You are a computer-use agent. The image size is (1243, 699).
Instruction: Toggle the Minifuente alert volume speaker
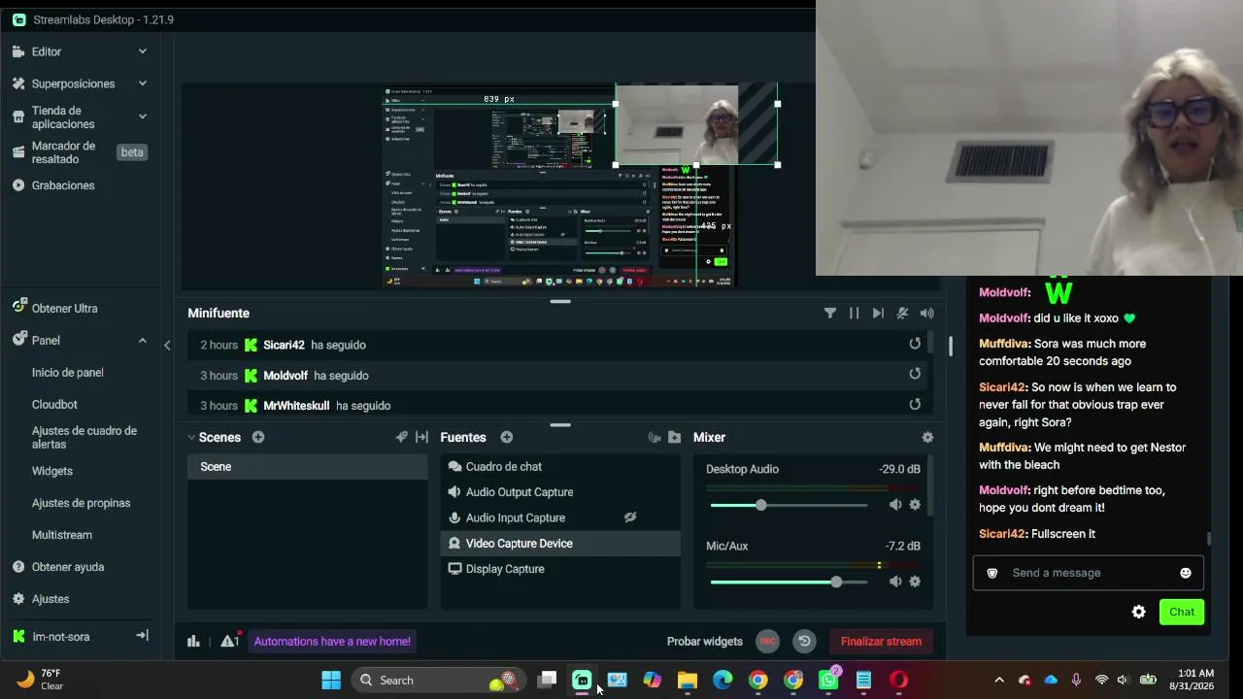pos(927,314)
